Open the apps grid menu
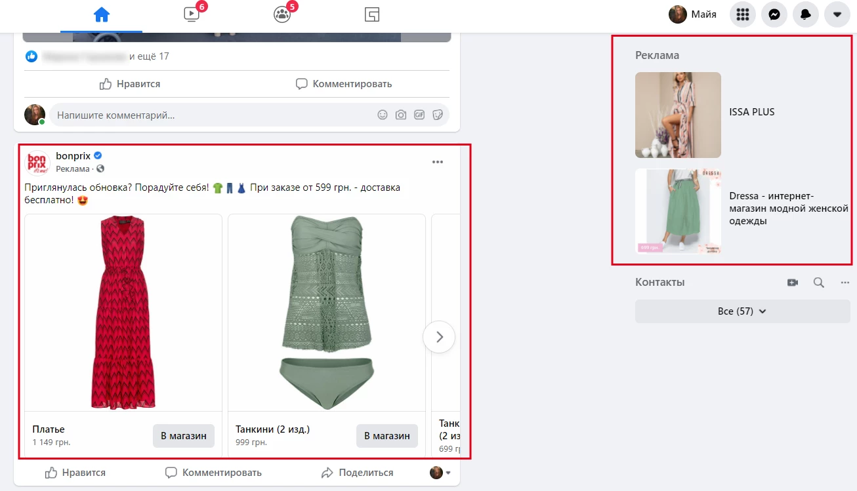 click(743, 14)
